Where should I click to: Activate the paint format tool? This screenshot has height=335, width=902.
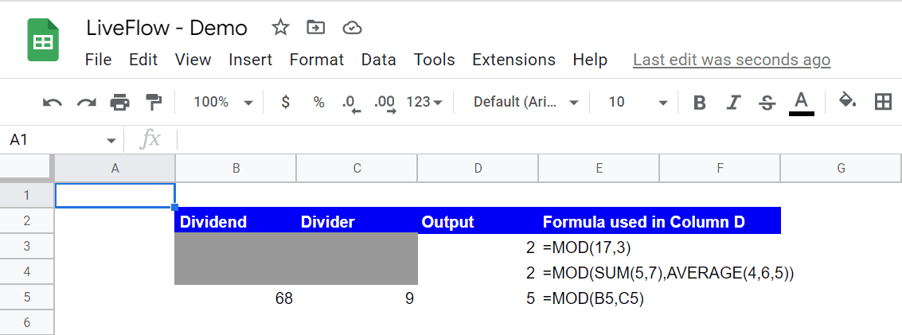coord(153,103)
